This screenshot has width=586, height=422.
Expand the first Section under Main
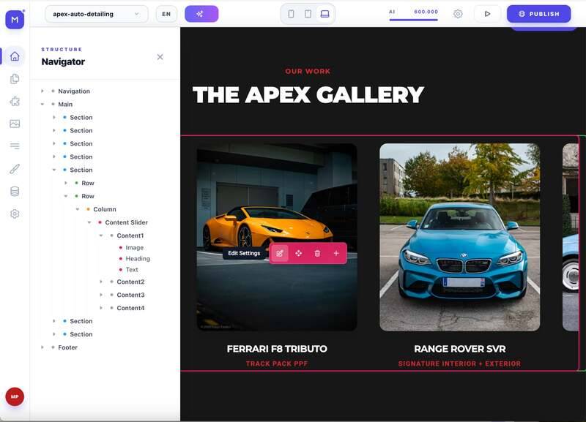tap(53, 117)
